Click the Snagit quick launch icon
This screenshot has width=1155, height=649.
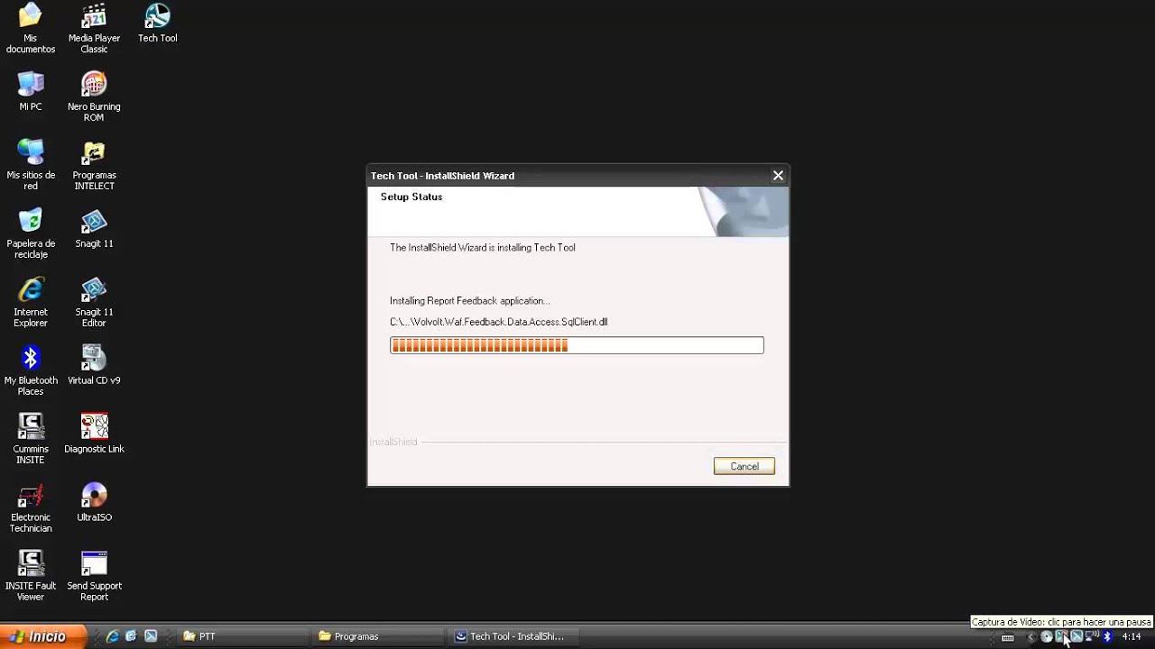(x=151, y=636)
